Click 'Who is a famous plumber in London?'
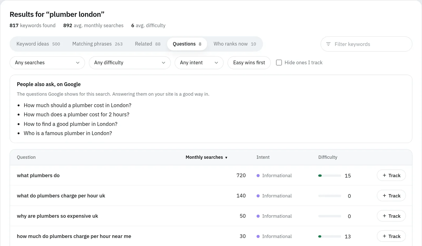Screen dimensions: 422x246 pos(68,133)
